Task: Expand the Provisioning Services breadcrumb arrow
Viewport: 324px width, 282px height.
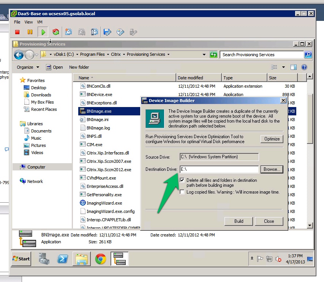Action: coord(168,55)
